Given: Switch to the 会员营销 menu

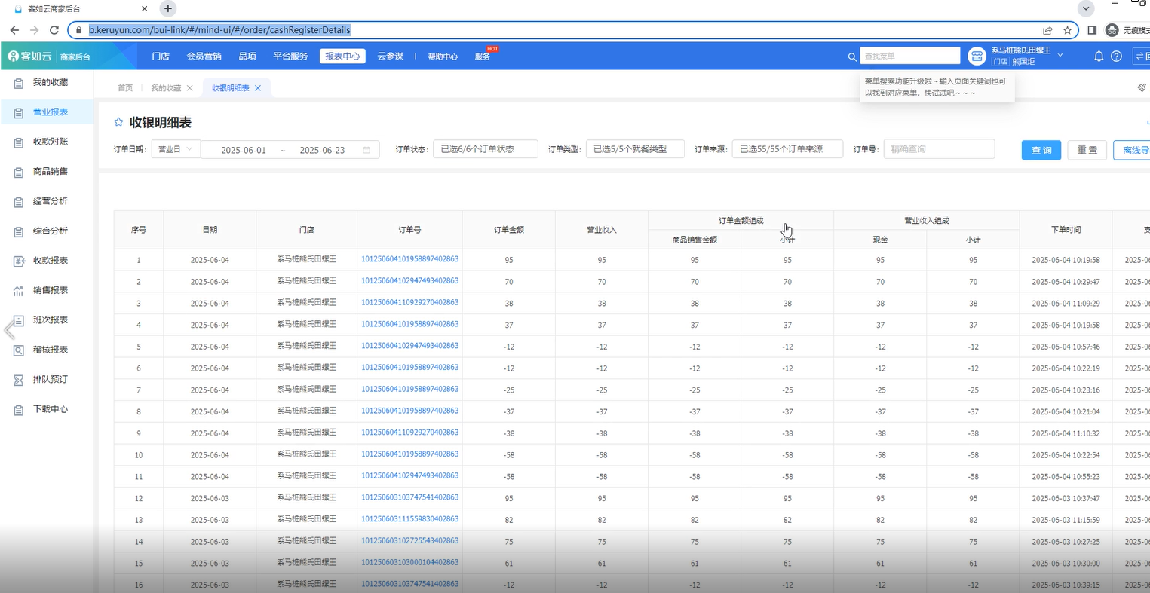Looking at the screenshot, I should pyautogui.click(x=204, y=57).
